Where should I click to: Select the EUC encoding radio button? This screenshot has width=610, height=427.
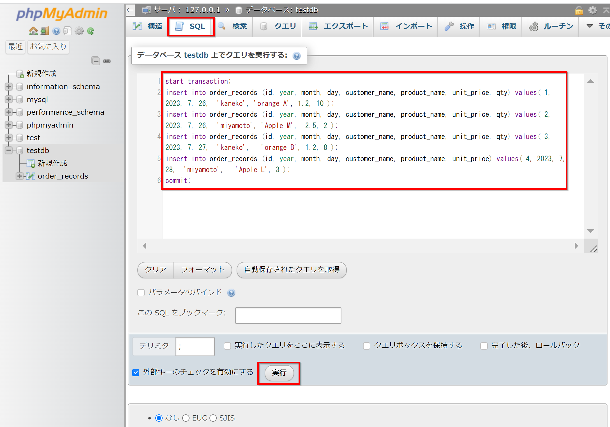186,418
